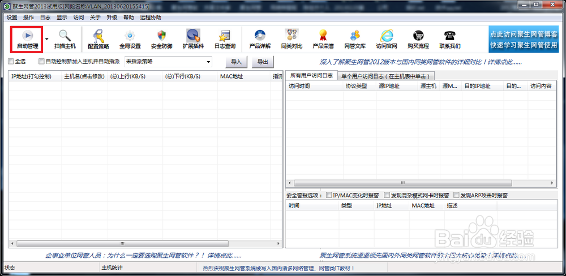This screenshot has height=276, width=566.
Task: Enable IP/MAC变化时报警 checkbox
Action: (329, 195)
